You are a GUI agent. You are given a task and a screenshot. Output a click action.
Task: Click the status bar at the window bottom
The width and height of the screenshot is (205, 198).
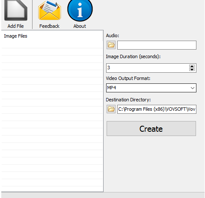103,195
